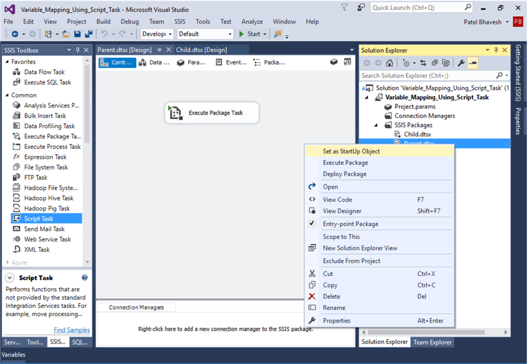Open Getting Started (SSIS) side tab

pos(518,73)
